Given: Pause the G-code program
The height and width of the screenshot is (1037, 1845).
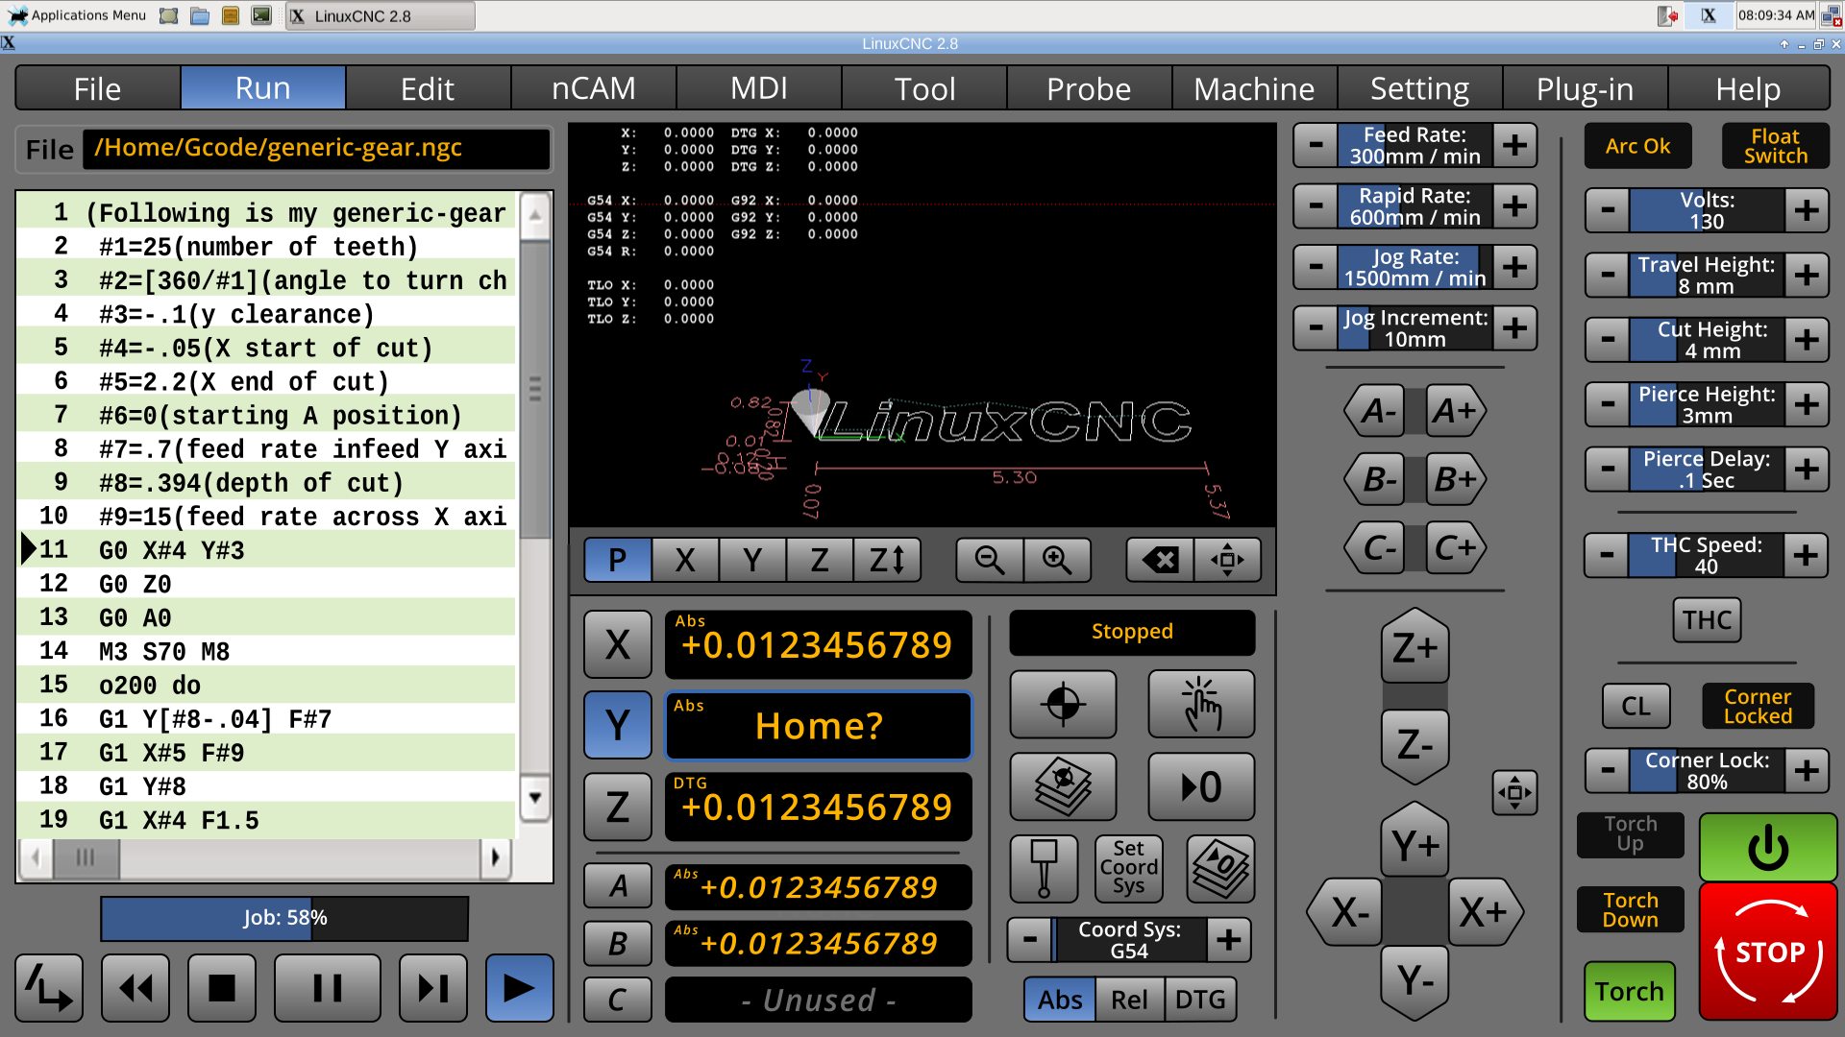Looking at the screenshot, I should point(328,987).
